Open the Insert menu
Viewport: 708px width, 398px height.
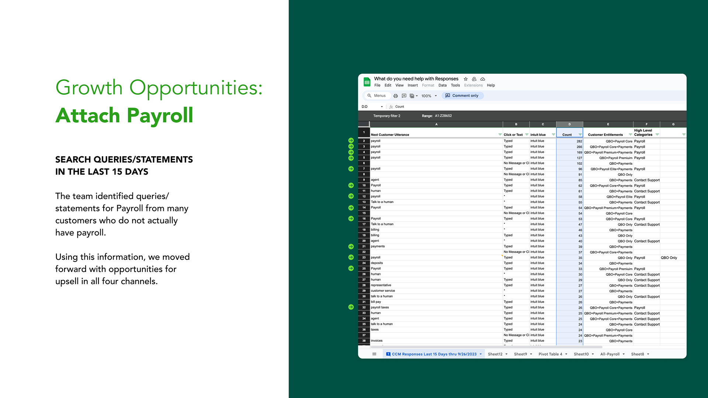(x=413, y=85)
